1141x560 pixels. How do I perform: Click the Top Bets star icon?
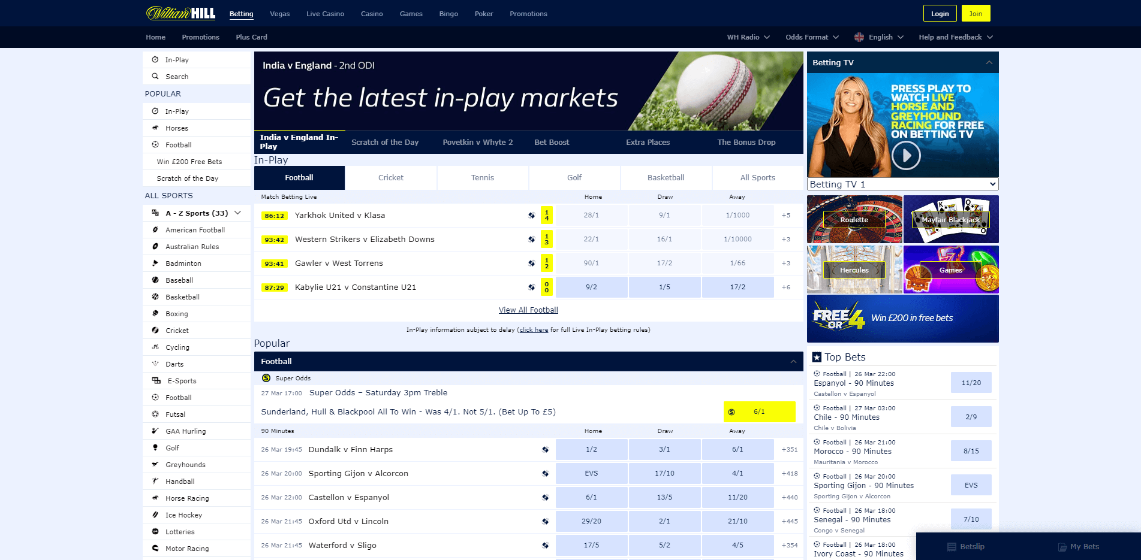pos(816,356)
